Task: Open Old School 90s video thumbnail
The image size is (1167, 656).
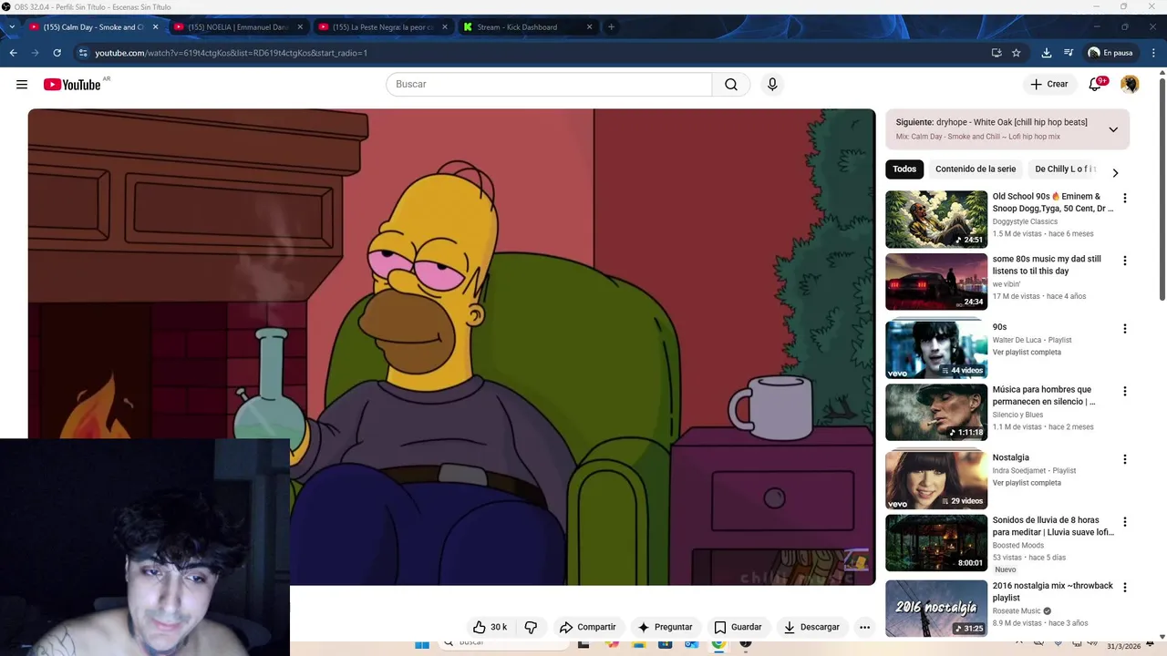Action: (x=936, y=219)
